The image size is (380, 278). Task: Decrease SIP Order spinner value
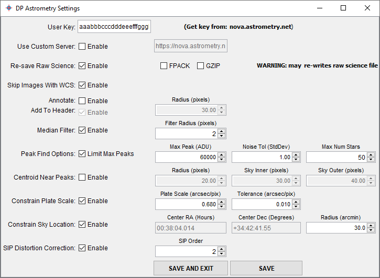(222, 254)
